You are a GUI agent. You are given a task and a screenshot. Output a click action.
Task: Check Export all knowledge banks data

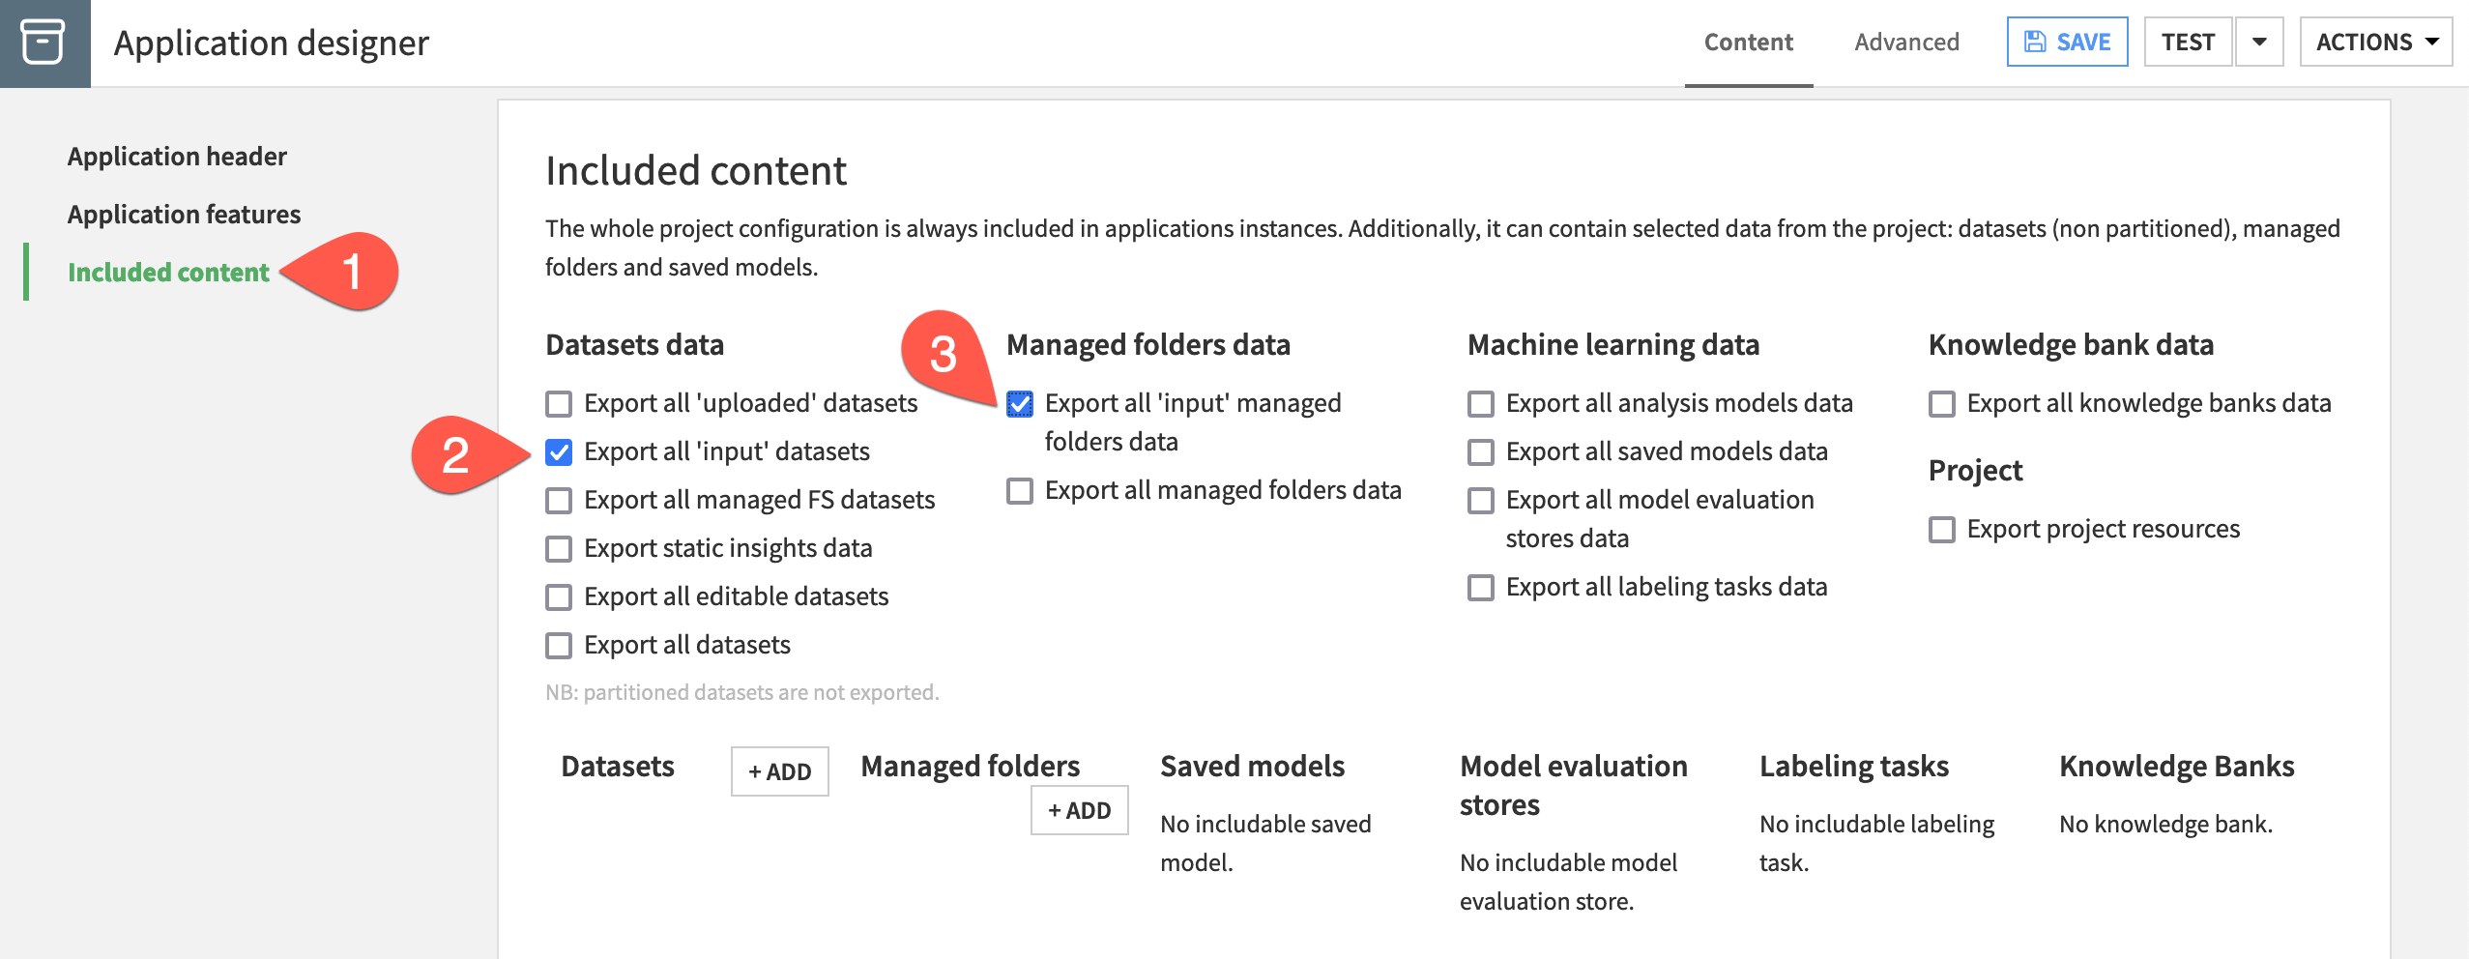click(x=1942, y=403)
